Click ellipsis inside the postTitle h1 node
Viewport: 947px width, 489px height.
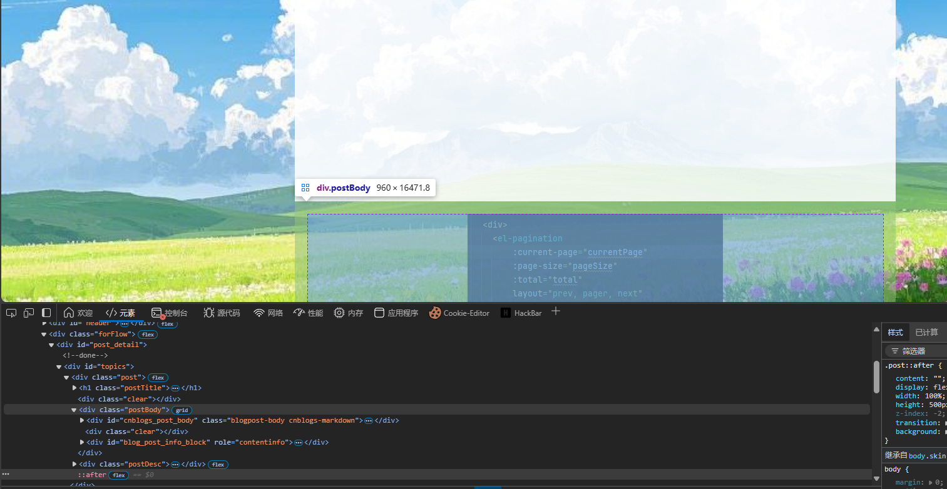(175, 388)
